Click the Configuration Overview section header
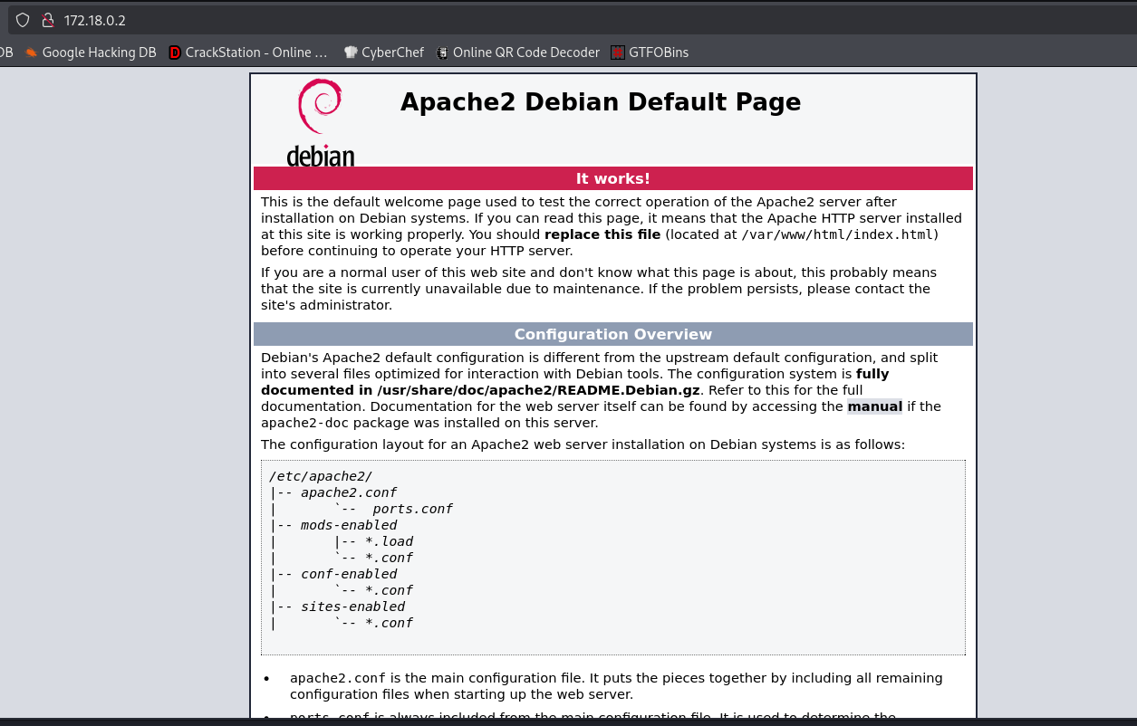Viewport: 1137px width, 726px height. coord(612,334)
